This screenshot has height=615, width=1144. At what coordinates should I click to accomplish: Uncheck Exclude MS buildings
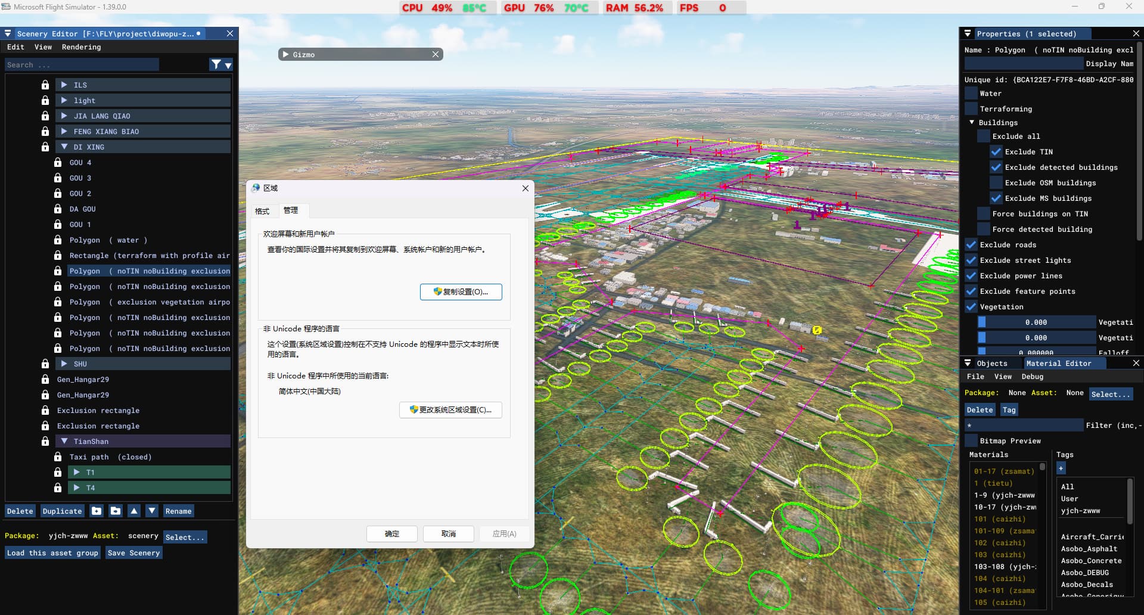[996, 198]
